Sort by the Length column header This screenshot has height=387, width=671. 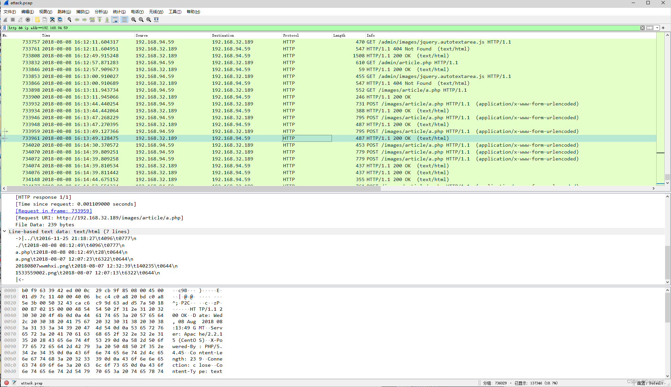(349, 35)
